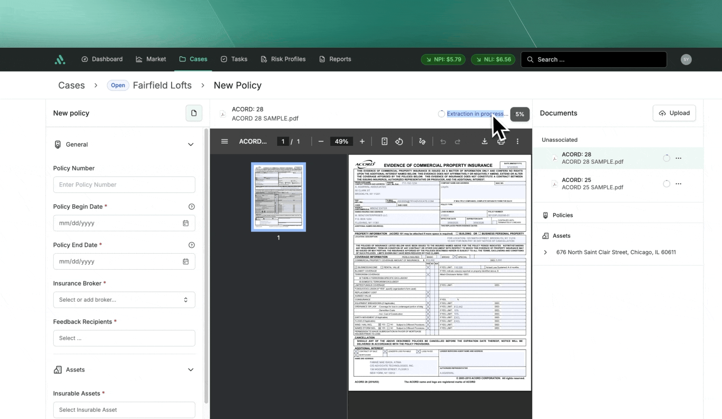Navigate to Fairfield Lofts breadcrumb link
Viewport: 722px width, 419px height.
(x=162, y=85)
